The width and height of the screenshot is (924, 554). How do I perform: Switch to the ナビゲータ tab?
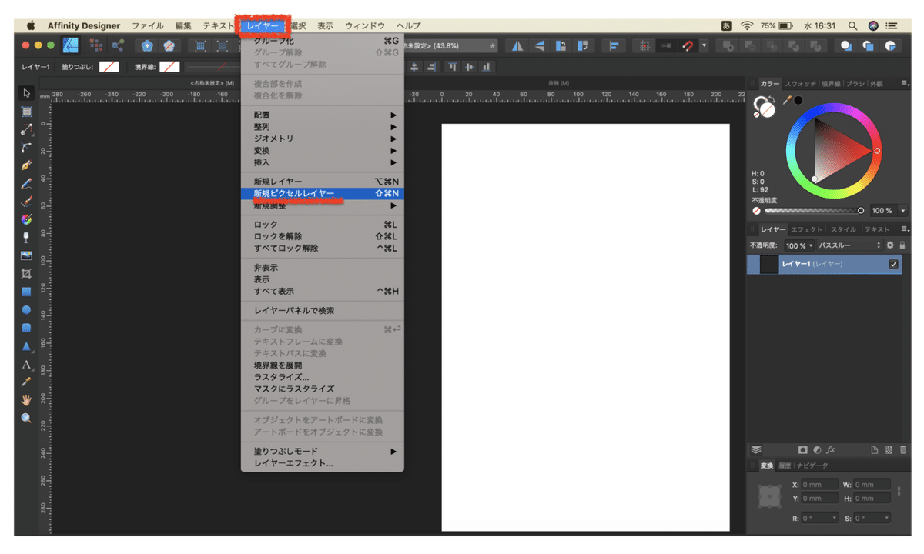coord(812,466)
